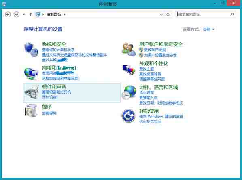The height and width of the screenshot is (180, 242).
Task: Click 调整屏幕分辨率 link
Action: click(152, 79)
